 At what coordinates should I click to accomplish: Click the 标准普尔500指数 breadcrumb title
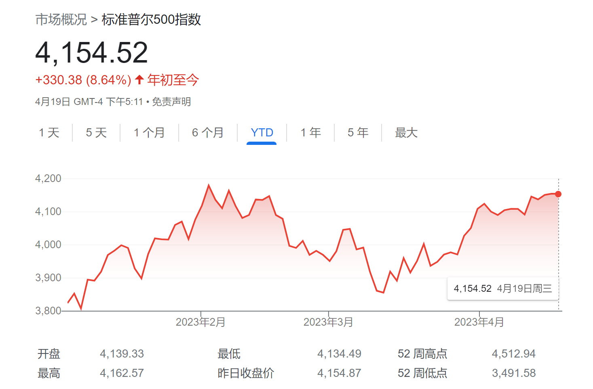click(x=151, y=19)
